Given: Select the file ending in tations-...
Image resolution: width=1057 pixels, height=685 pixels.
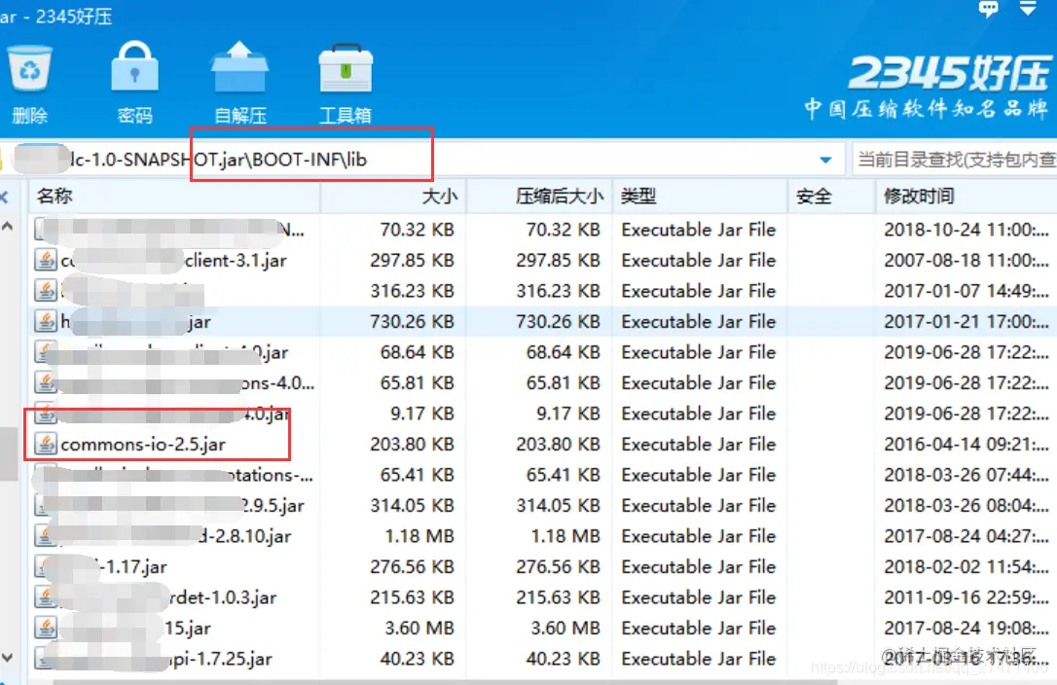Looking at the screenshot, I should coord(179,475).
